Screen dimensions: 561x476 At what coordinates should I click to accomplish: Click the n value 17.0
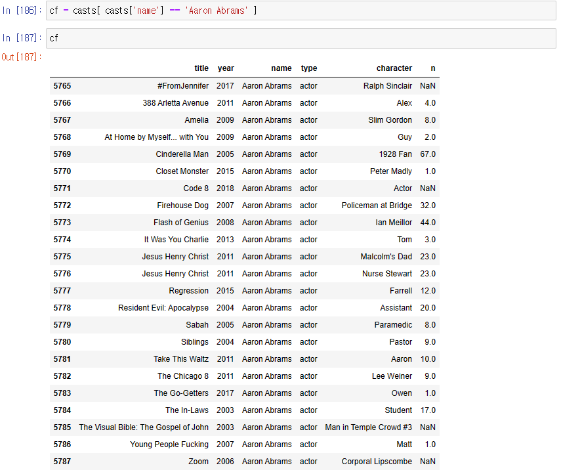[428, 410]
